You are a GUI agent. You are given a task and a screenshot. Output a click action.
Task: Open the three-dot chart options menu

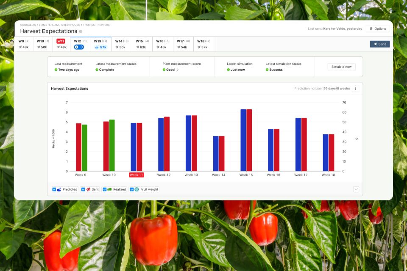click(x=355, y=88)
